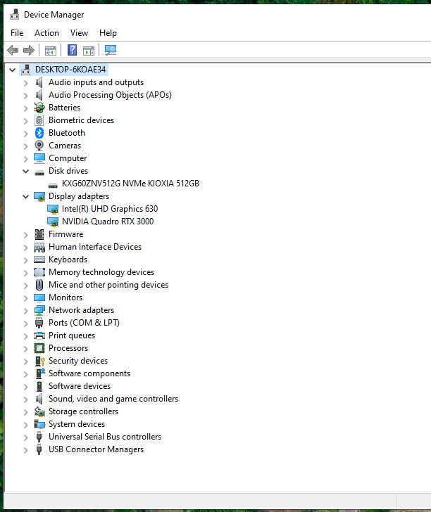Click the Biometric devices fingerprint icon
Image resolution: width=431 pixels, height=512 pixels.
click(39, 120)
